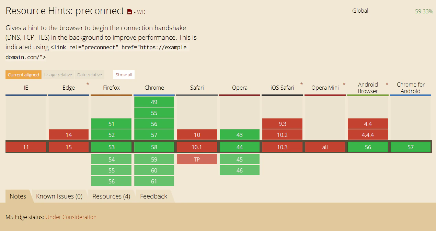Screen dimensions: 436x231
Task: Select the Android Browser 4.4 cell
Action: (x=368, y=124)
